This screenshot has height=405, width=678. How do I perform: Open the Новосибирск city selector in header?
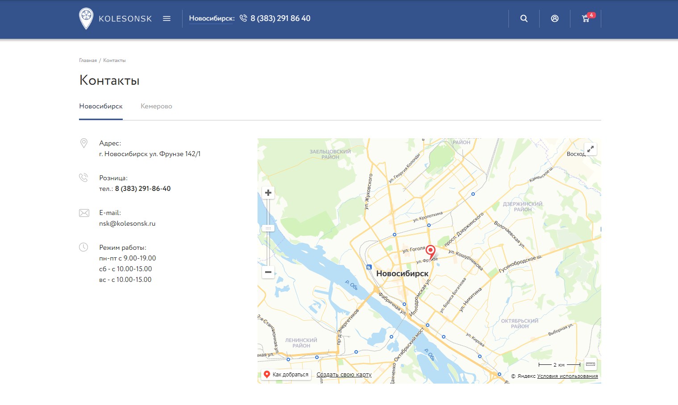tap(212, 19)
